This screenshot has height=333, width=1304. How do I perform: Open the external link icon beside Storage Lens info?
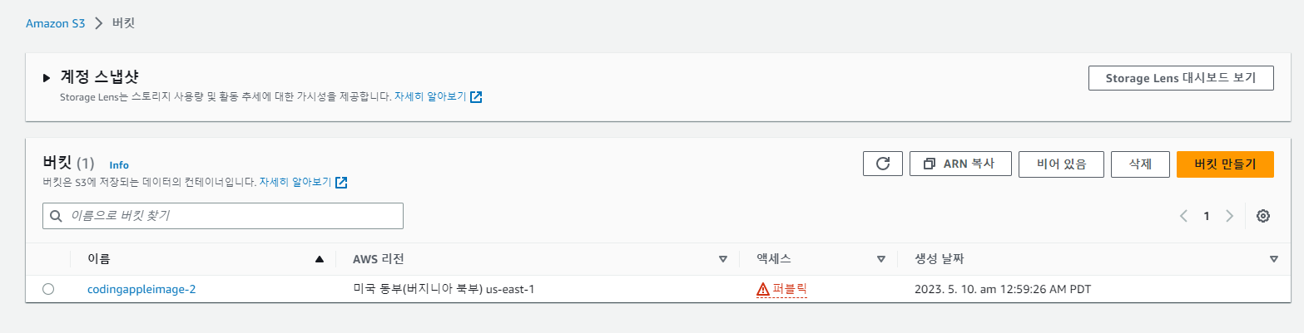pos(476,97)
